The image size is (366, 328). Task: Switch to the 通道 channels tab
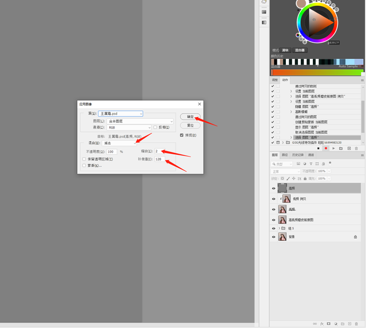[311, 155]
